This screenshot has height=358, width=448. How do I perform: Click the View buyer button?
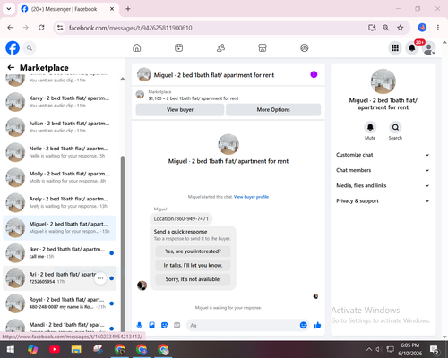tap(180, 110)
